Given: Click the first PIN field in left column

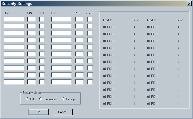Looking at the screenshot, I should point(31,19).
